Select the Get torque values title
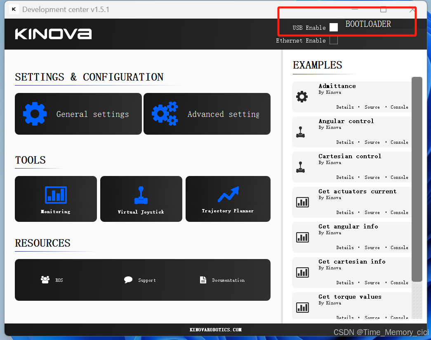431x340 pixels. [350, 297]
